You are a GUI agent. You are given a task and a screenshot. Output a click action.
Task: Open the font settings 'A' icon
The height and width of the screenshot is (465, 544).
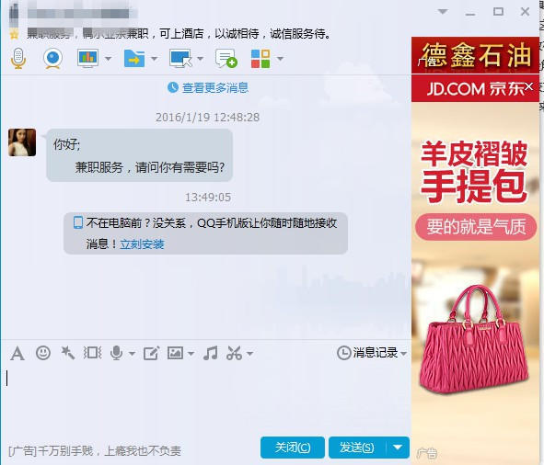pos(17,354)
